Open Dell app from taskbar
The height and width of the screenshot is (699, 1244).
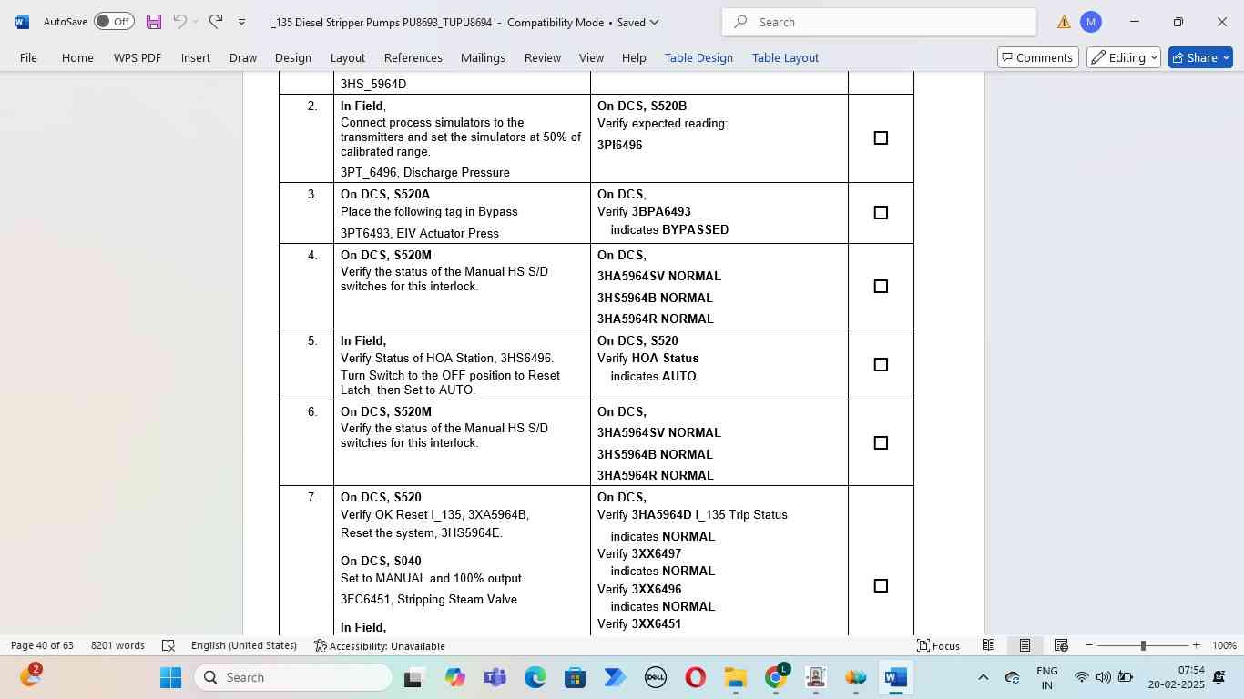click(655, 677)
